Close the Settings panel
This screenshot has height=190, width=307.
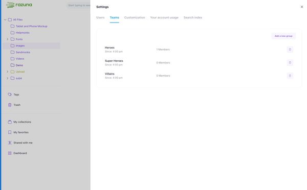[302, 7]
